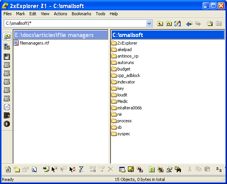This screenshot has height=184, width=227.
Task: Select the antimos_xp folder
Action: coord(125,56)
